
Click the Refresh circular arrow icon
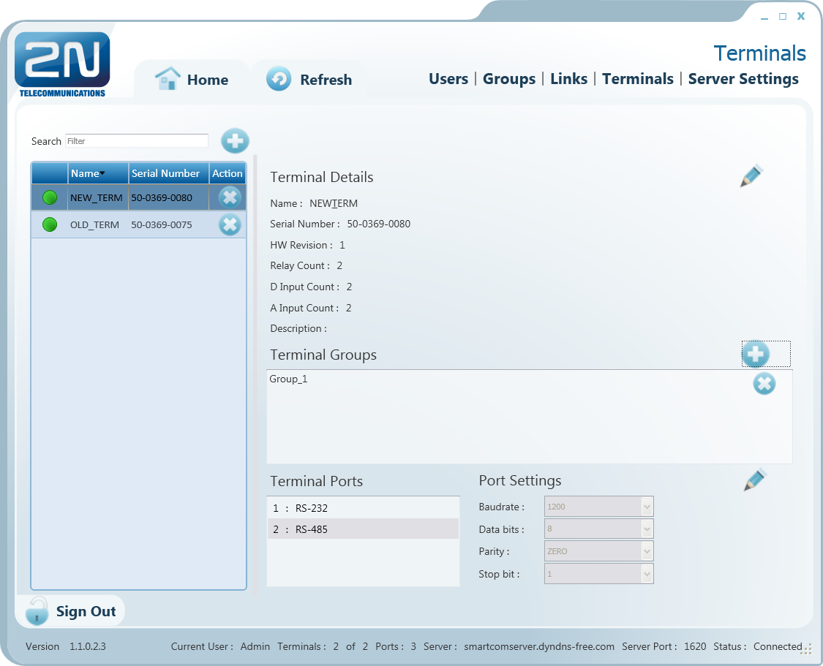click(279, 79)
